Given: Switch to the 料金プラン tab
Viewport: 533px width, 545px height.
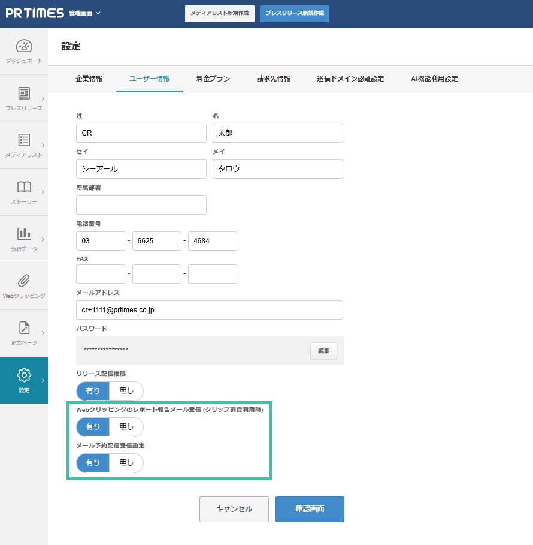Looking at the screenshot, I should [213, 79].
